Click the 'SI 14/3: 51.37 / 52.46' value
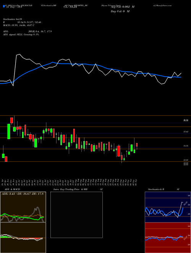The image size is (191, 253). (x=29, y=22)
